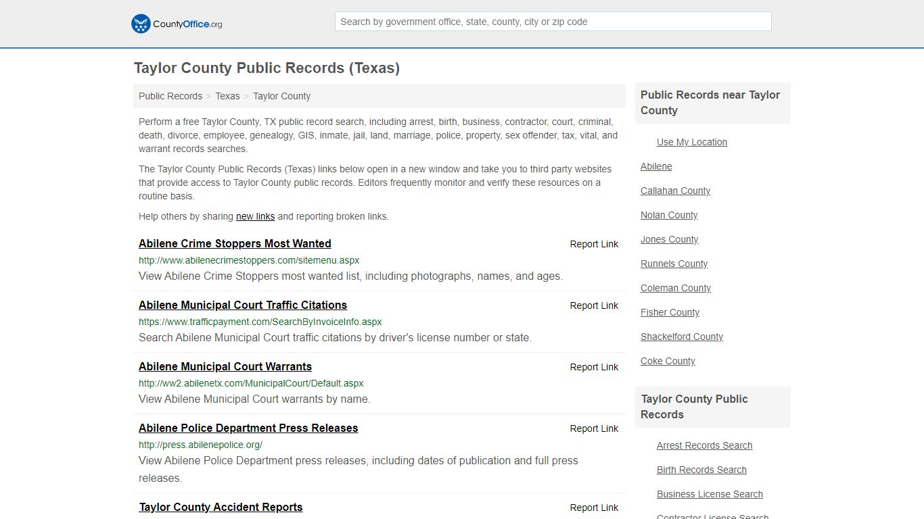Open Shackelford County records link
The height and width of the screenshot is (519, 924).
[682, 337]
